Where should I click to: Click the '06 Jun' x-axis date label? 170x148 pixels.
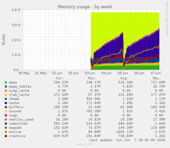point(139,73)
